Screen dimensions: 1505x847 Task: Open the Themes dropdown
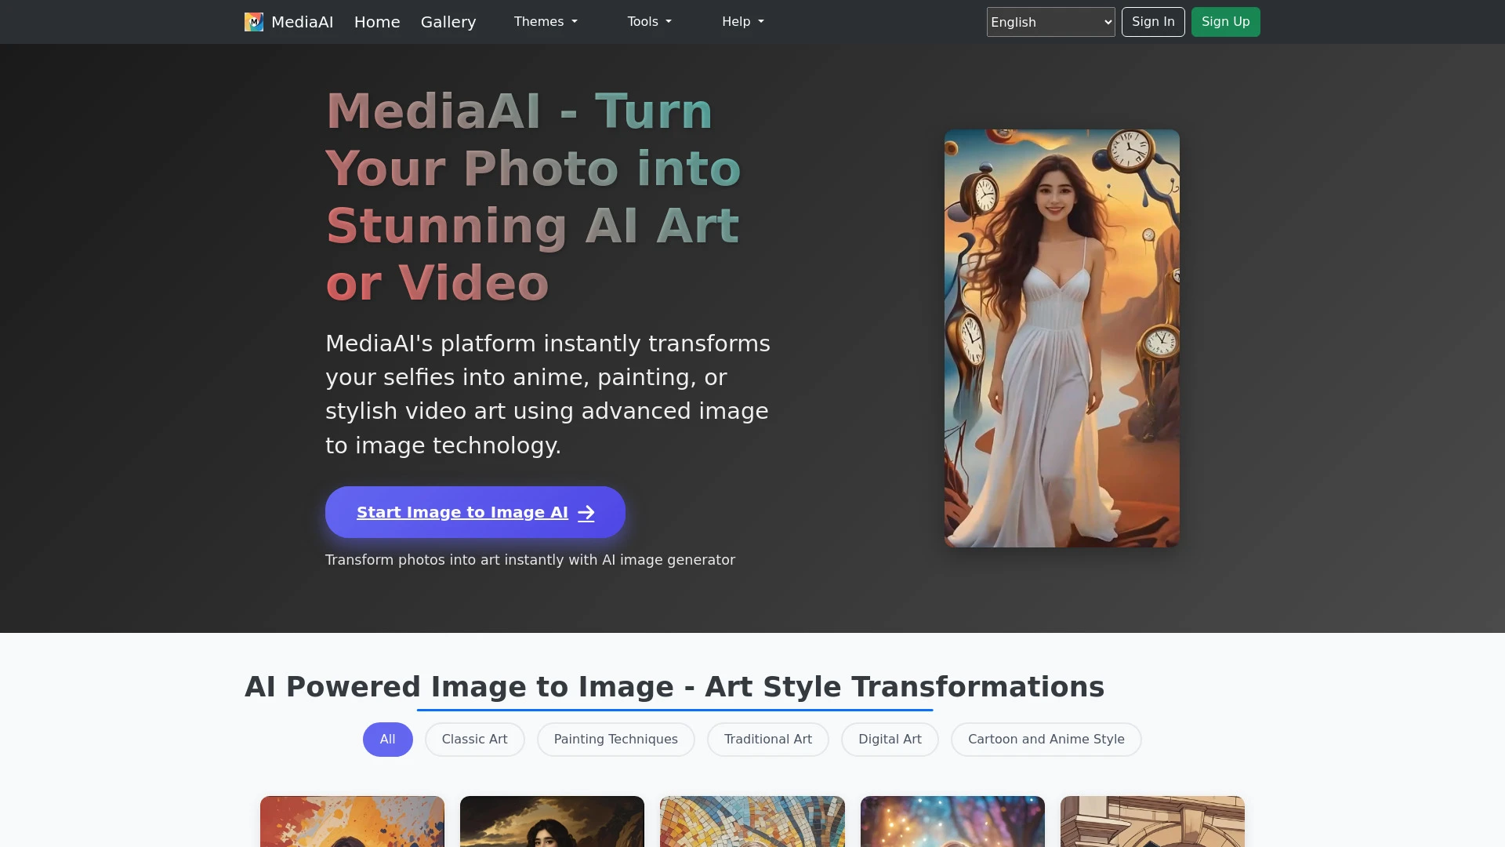click(545, 21)
